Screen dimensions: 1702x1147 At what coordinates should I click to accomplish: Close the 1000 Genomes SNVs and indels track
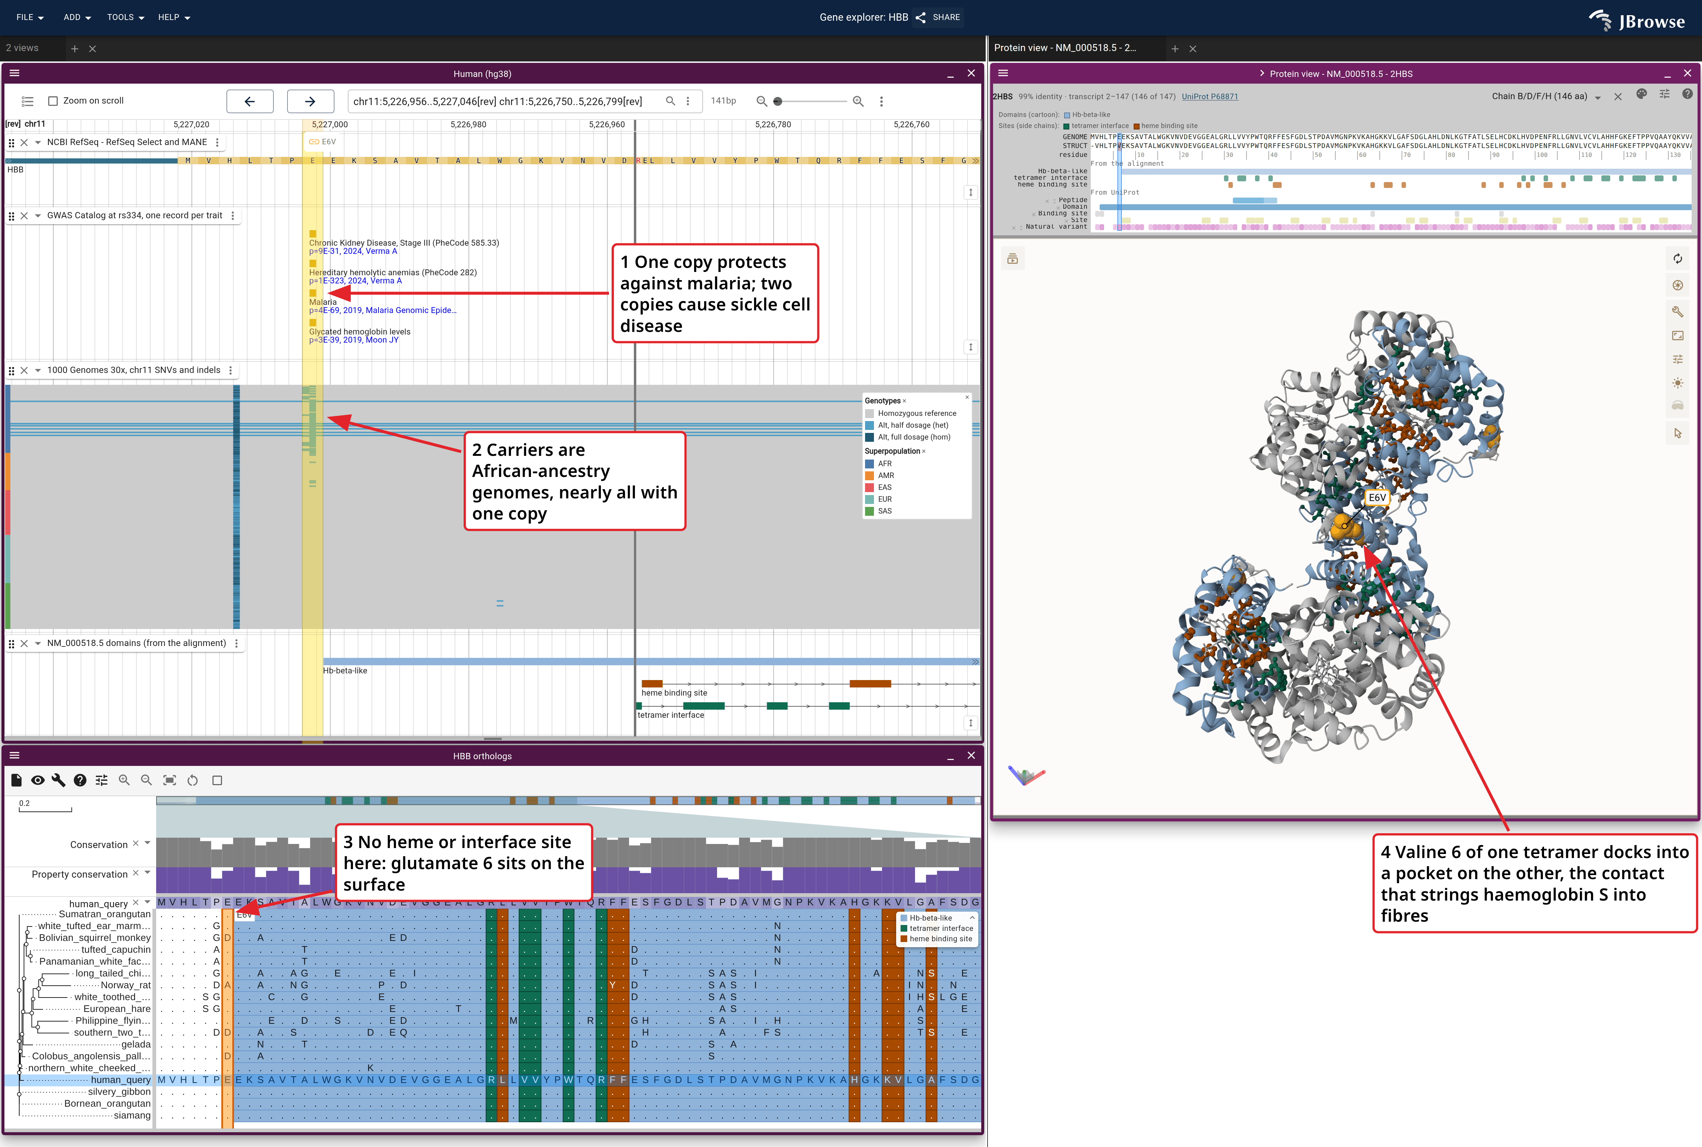coord(24,370)
